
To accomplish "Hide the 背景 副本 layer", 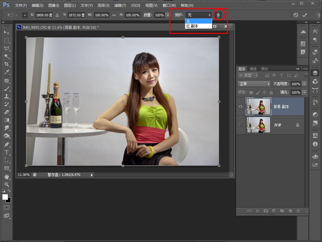I will pos(241,106).
